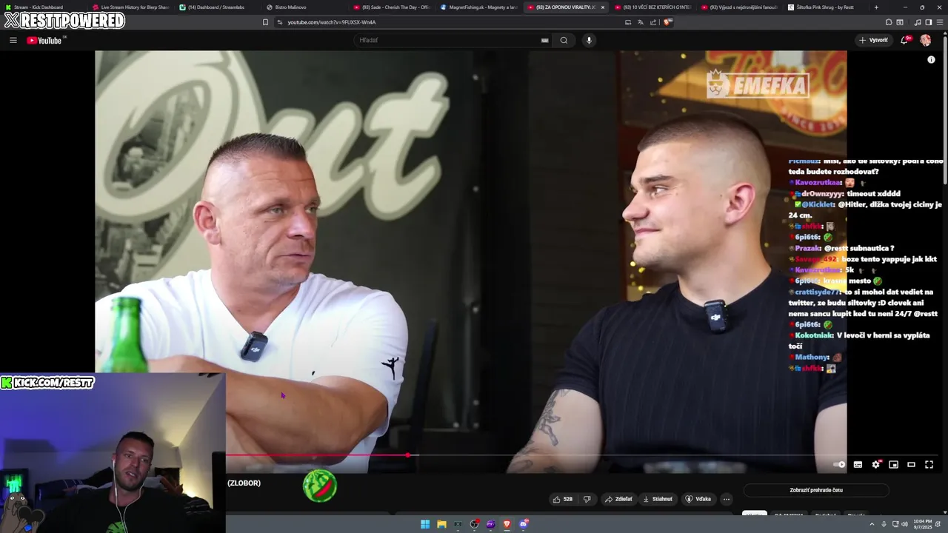The width and height of the screenshot is (948, 533).
Task: Open the on-screen keyboard icon in search
Action: 544,40
